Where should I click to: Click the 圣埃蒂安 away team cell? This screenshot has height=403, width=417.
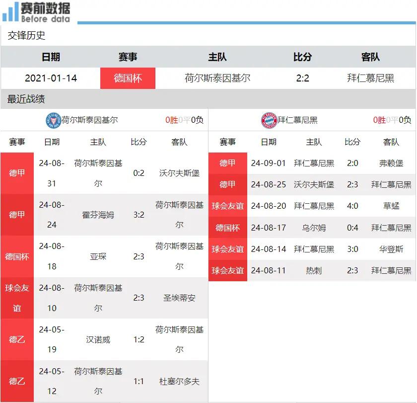coord(179,298)
